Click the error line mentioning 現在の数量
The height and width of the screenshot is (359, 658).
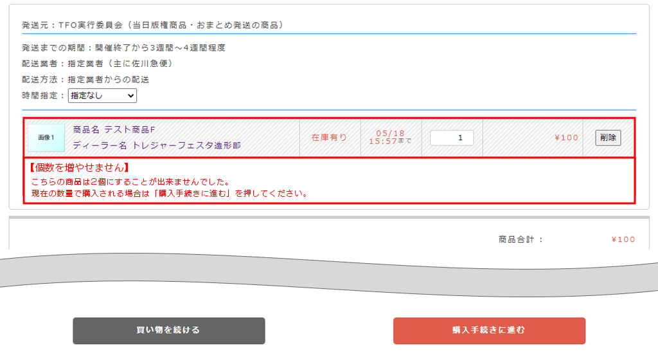[170, 193]
